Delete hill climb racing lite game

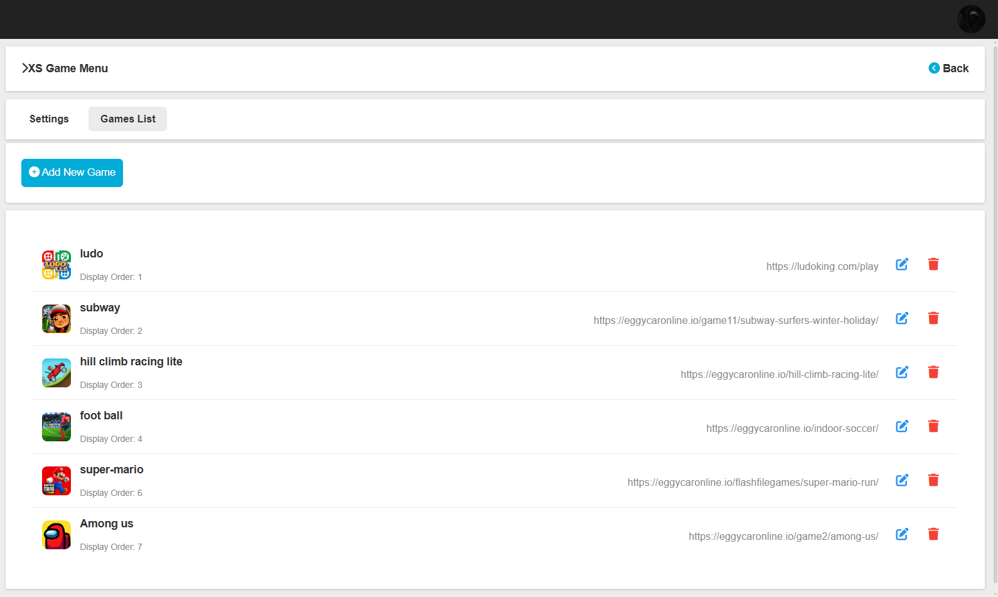click(933, 372)
